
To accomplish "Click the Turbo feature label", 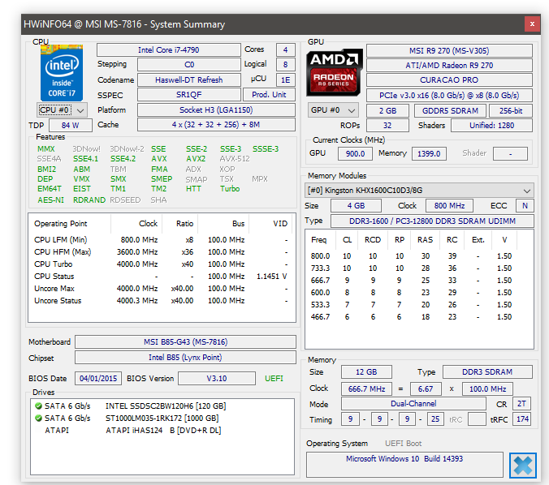I will click(x=230, y=189).
